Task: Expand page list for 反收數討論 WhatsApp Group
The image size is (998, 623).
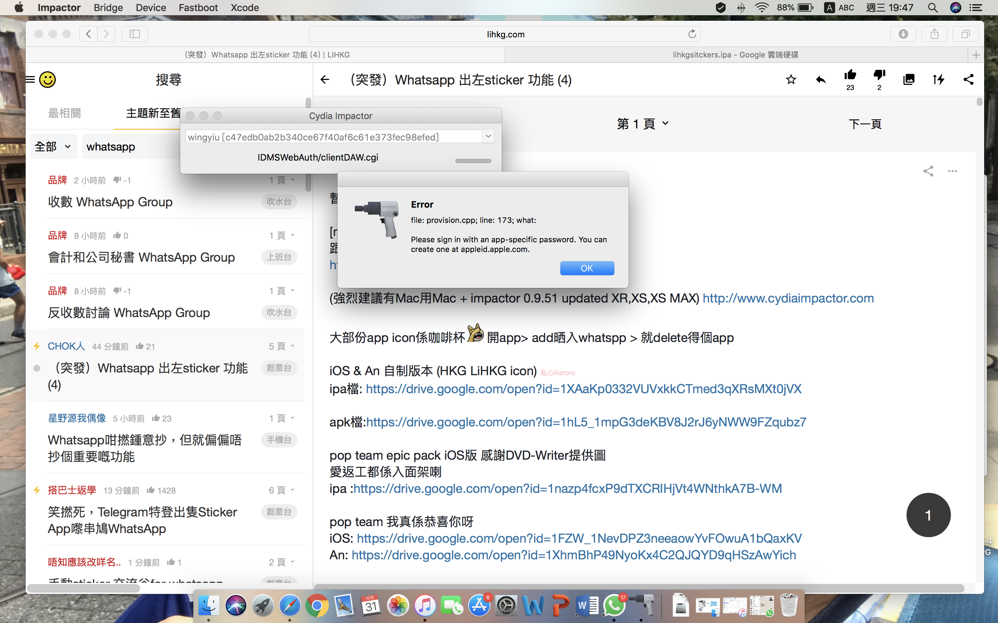Action: [282, 291]
